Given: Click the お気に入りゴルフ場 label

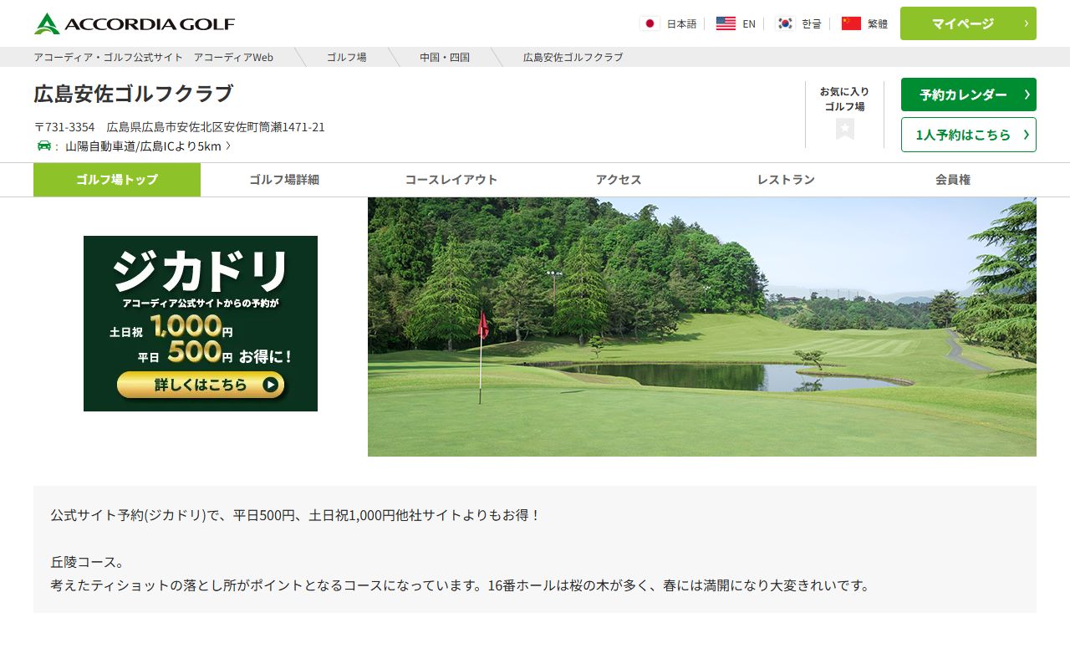Looking at the screenshot, I should pyautogui.click(x=844, y=99).
